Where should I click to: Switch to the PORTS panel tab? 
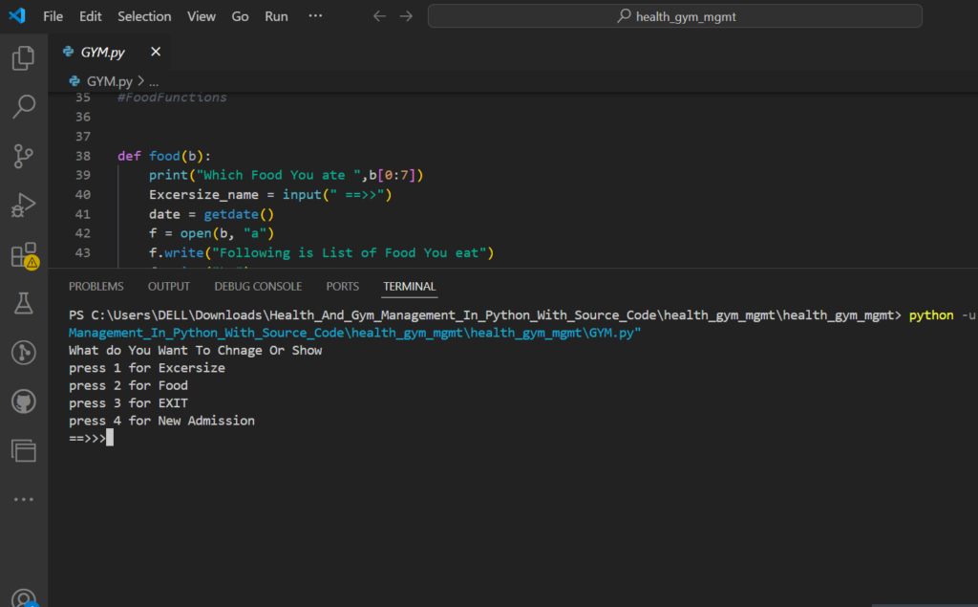click(343, 287)
